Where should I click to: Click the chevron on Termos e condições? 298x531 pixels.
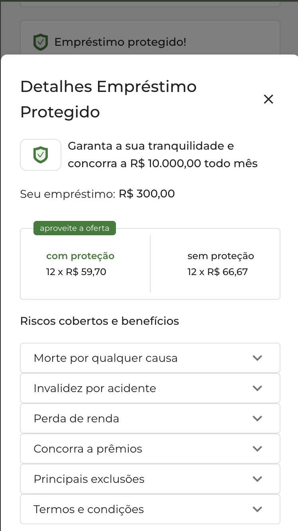pyautogui.click(x=257, y=509)
